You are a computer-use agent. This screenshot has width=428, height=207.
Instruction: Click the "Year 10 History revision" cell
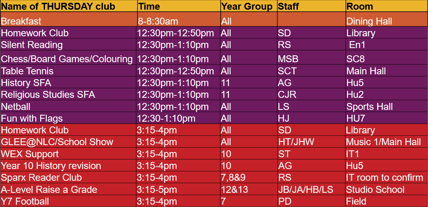[x=51, y=166]
